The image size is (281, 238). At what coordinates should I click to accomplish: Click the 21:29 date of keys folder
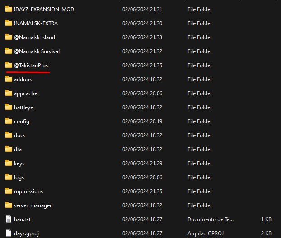coord(142,163)
